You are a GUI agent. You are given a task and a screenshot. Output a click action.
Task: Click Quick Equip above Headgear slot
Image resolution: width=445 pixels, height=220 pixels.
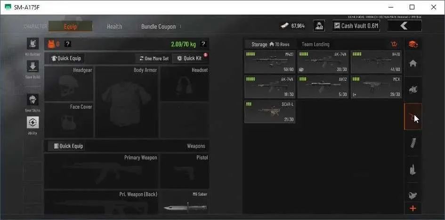[x=66, y=58]
